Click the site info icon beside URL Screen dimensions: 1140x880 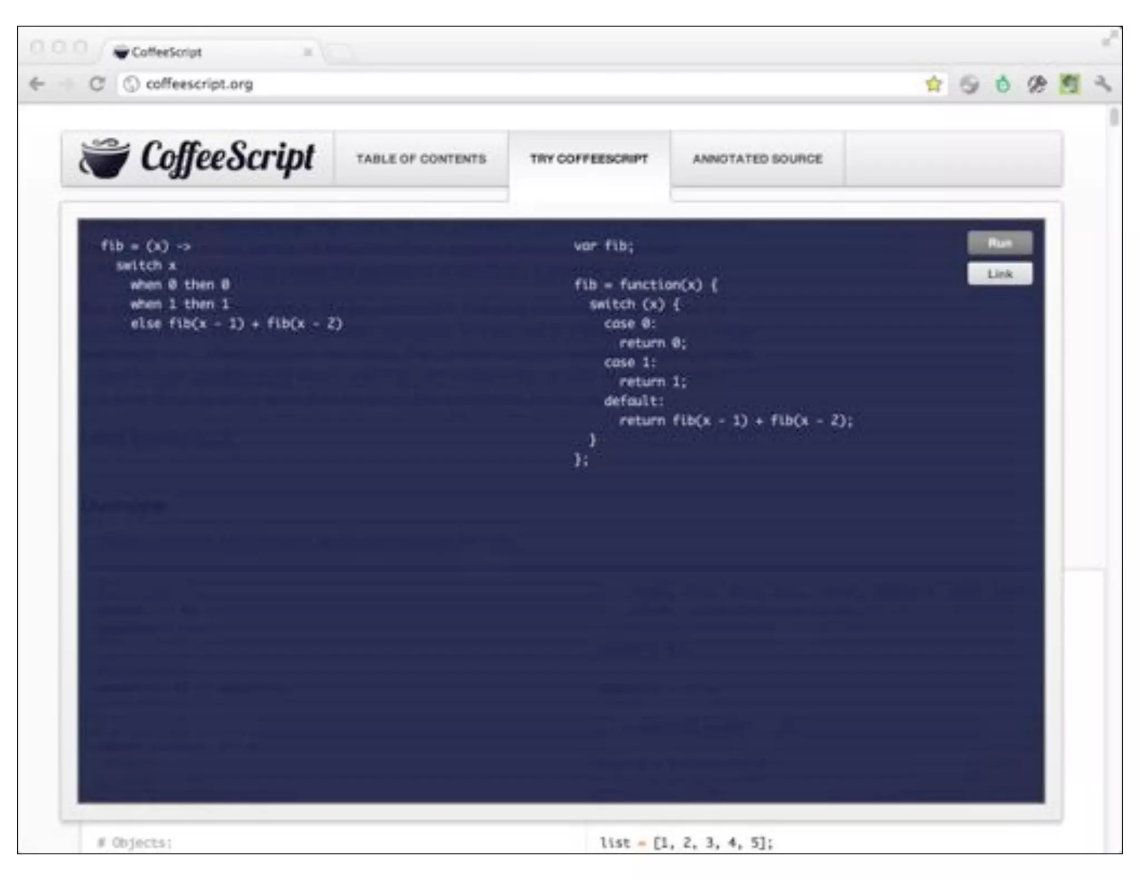(131, 85)
